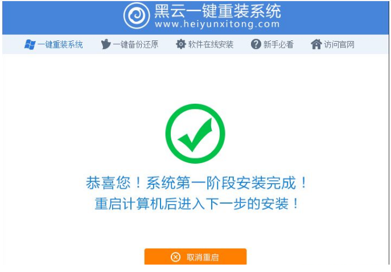Click the 恭喜您 first stage complete message

pyautogui.click(x=196, y=183)
